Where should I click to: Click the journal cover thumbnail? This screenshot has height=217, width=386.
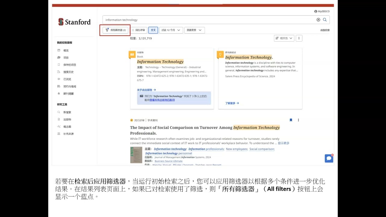tap(136, 155)
